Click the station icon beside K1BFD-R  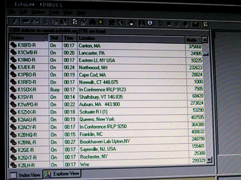click(x=13, y=45)
